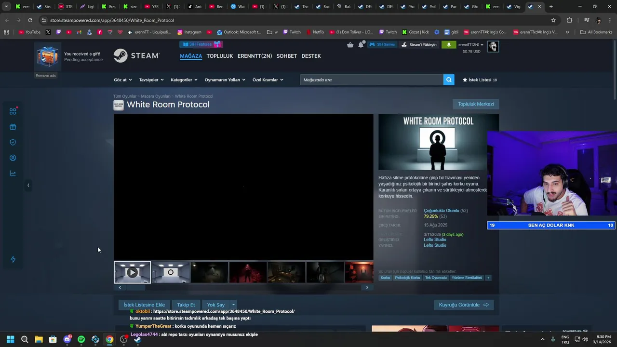Click the Steam logo in the header
The image size is (617, 347).
136,55
